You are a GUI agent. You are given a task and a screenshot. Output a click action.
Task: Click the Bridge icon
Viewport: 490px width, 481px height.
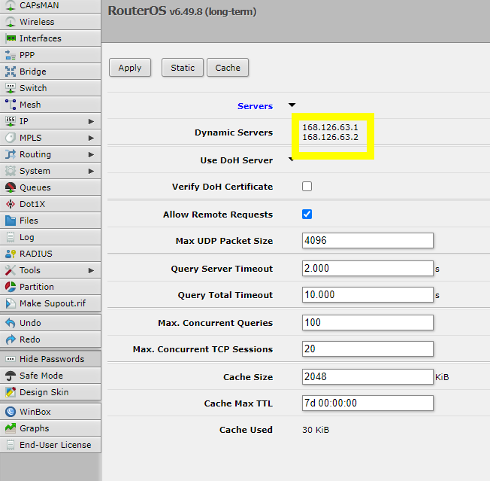pos(11,72)
